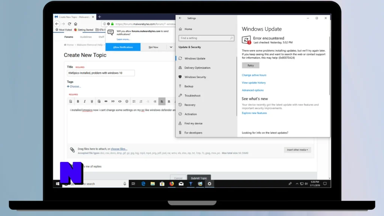Add tags with the Choose link
This screenshot has height=216, width=384.
(x=74, y=87)
